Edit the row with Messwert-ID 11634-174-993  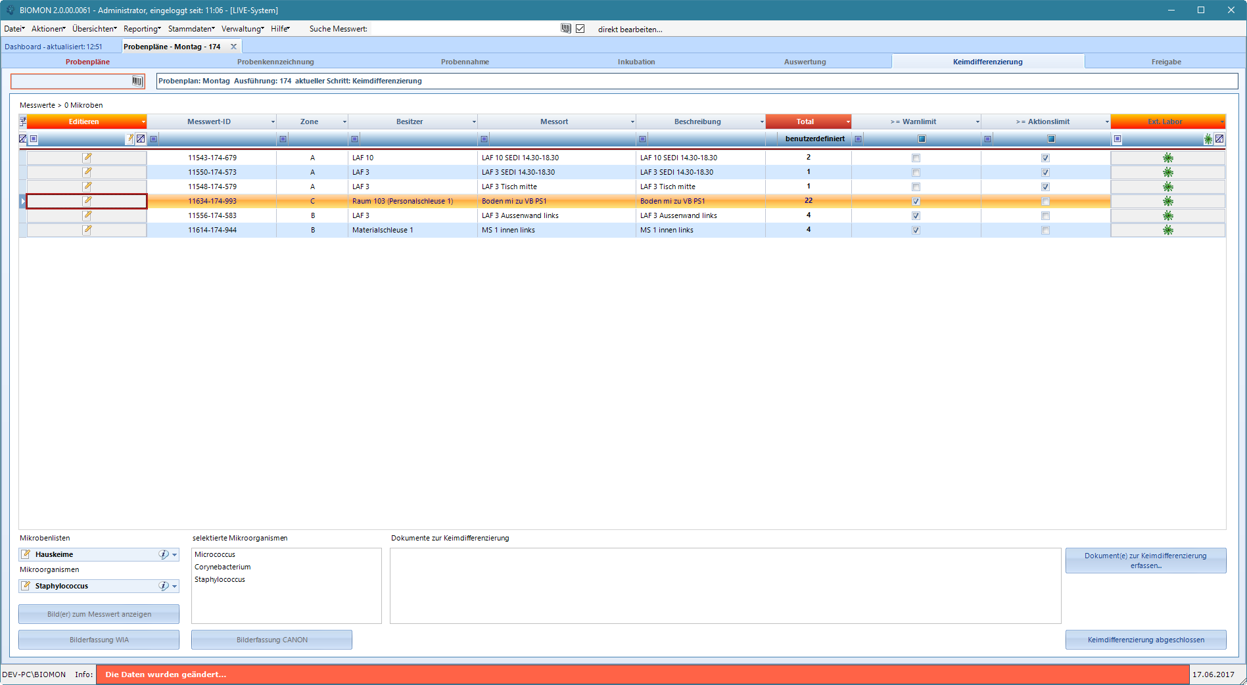tap(87, 201)
